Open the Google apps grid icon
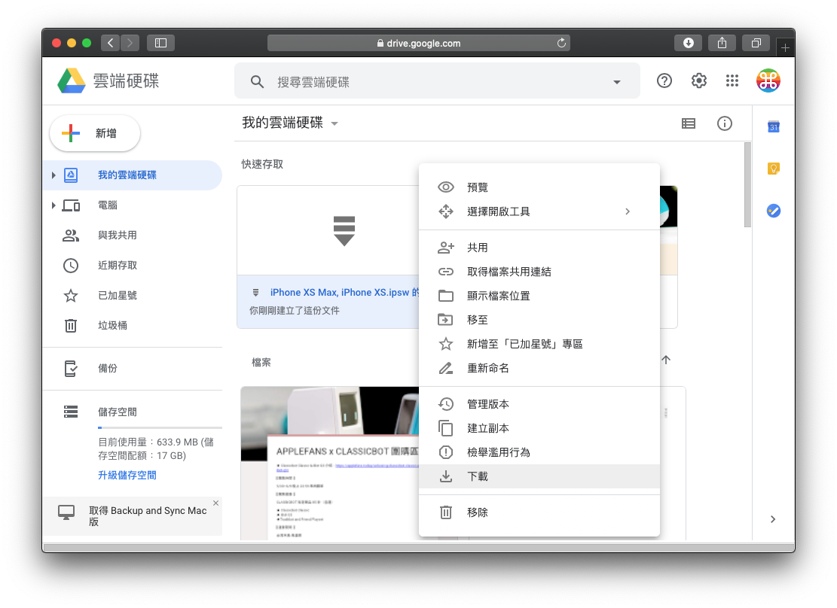837x608 pixels. tap(732, 81)
